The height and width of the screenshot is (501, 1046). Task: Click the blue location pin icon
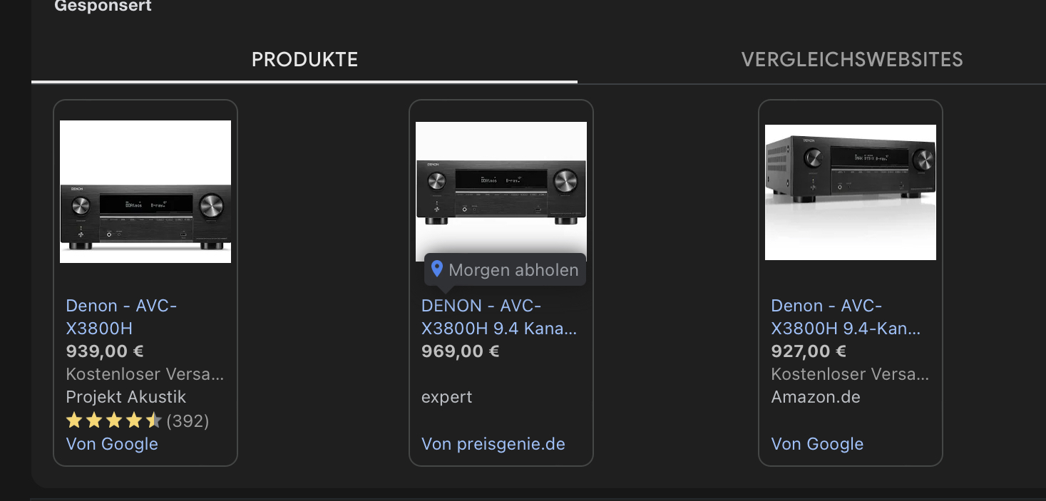click(x=438, y=269)
